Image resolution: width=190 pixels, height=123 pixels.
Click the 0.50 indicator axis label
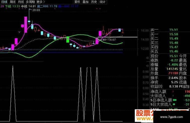(x=146, y=94)
